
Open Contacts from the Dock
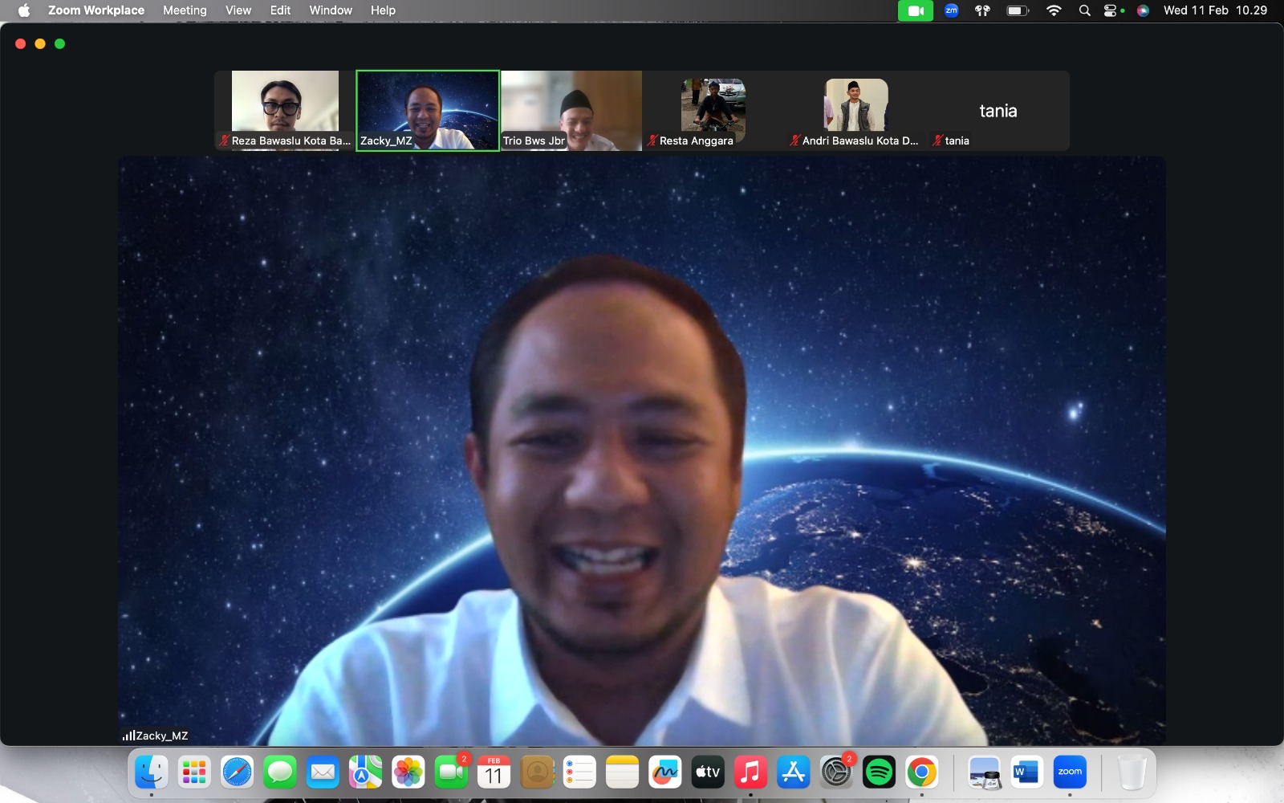tap(537, 772)
